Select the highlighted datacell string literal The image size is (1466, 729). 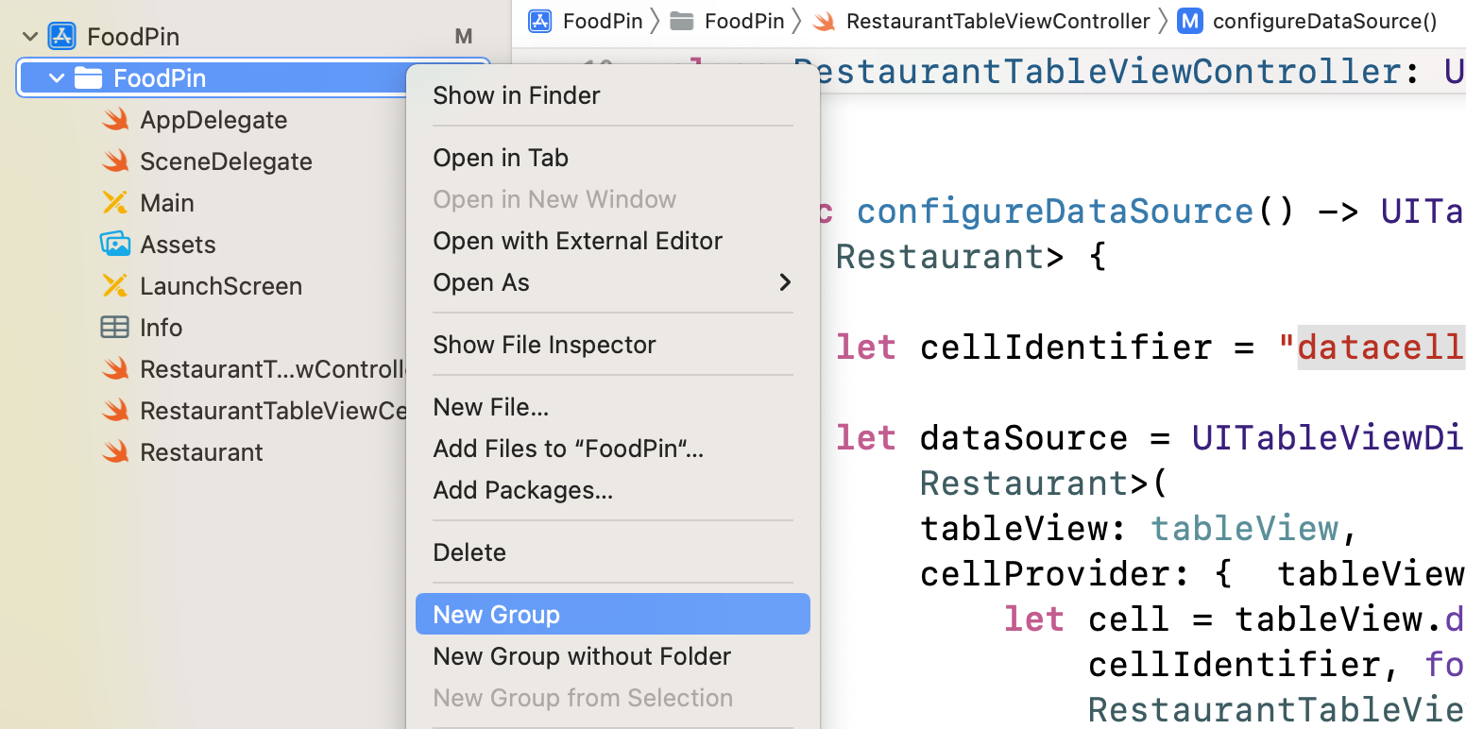click(x=1379, y=347)
